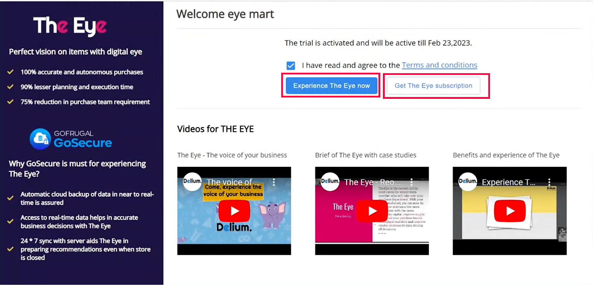
Task: Click "The Eye - The voice of your business" caption
Action: click(x=232, y=155)
